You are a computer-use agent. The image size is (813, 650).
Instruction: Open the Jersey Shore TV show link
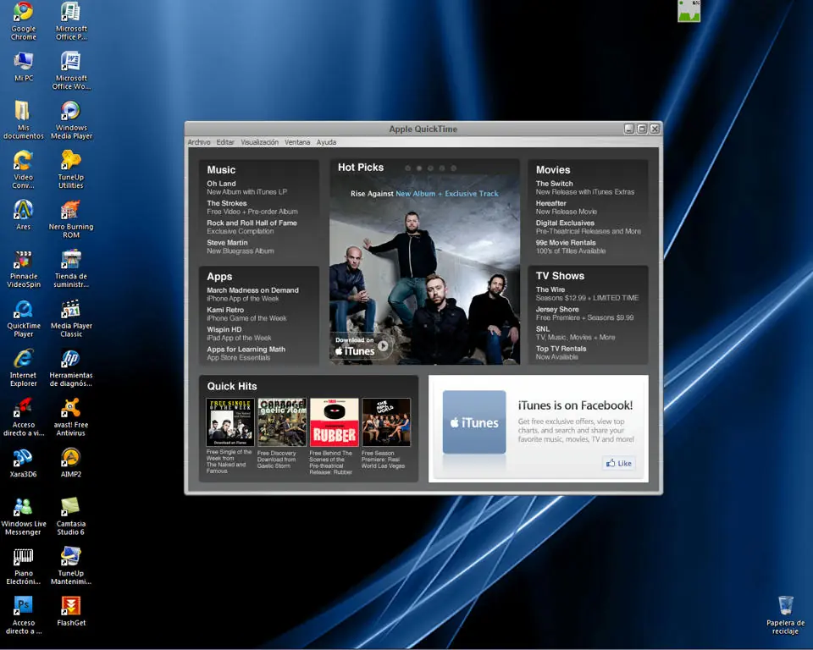click(557, 310)
